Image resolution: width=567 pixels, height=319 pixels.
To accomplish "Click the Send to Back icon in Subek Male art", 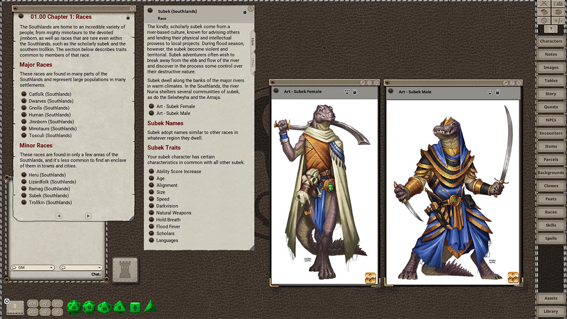I will tap(489, 92).
